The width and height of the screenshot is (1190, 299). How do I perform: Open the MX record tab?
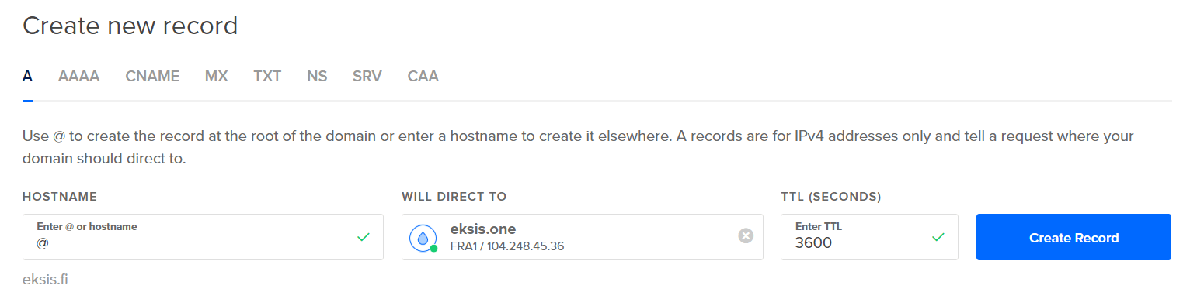[216, 77]
